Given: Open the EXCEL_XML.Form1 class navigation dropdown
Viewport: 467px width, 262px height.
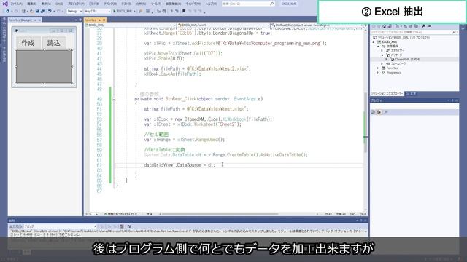Looking at the screenshot, I should [x=223, y=25].
